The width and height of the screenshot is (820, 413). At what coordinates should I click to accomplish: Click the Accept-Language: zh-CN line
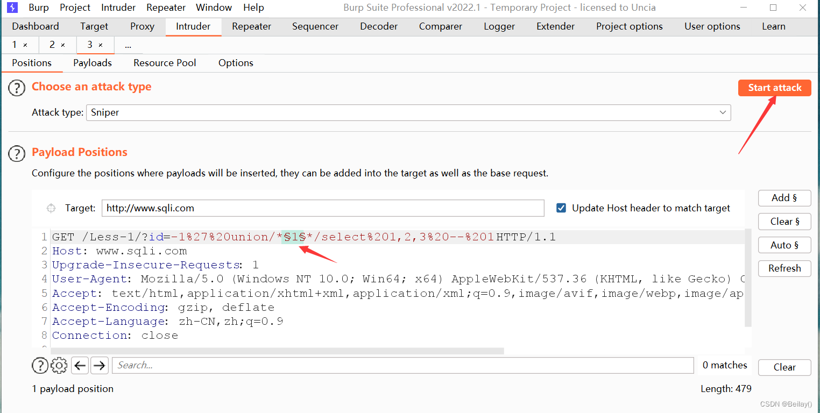point(167,322)
